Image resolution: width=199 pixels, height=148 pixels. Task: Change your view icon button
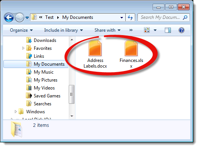(x=147, y=30)
